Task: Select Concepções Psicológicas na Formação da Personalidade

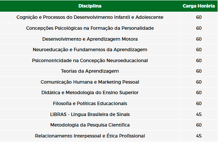Action: pos(90,28)
